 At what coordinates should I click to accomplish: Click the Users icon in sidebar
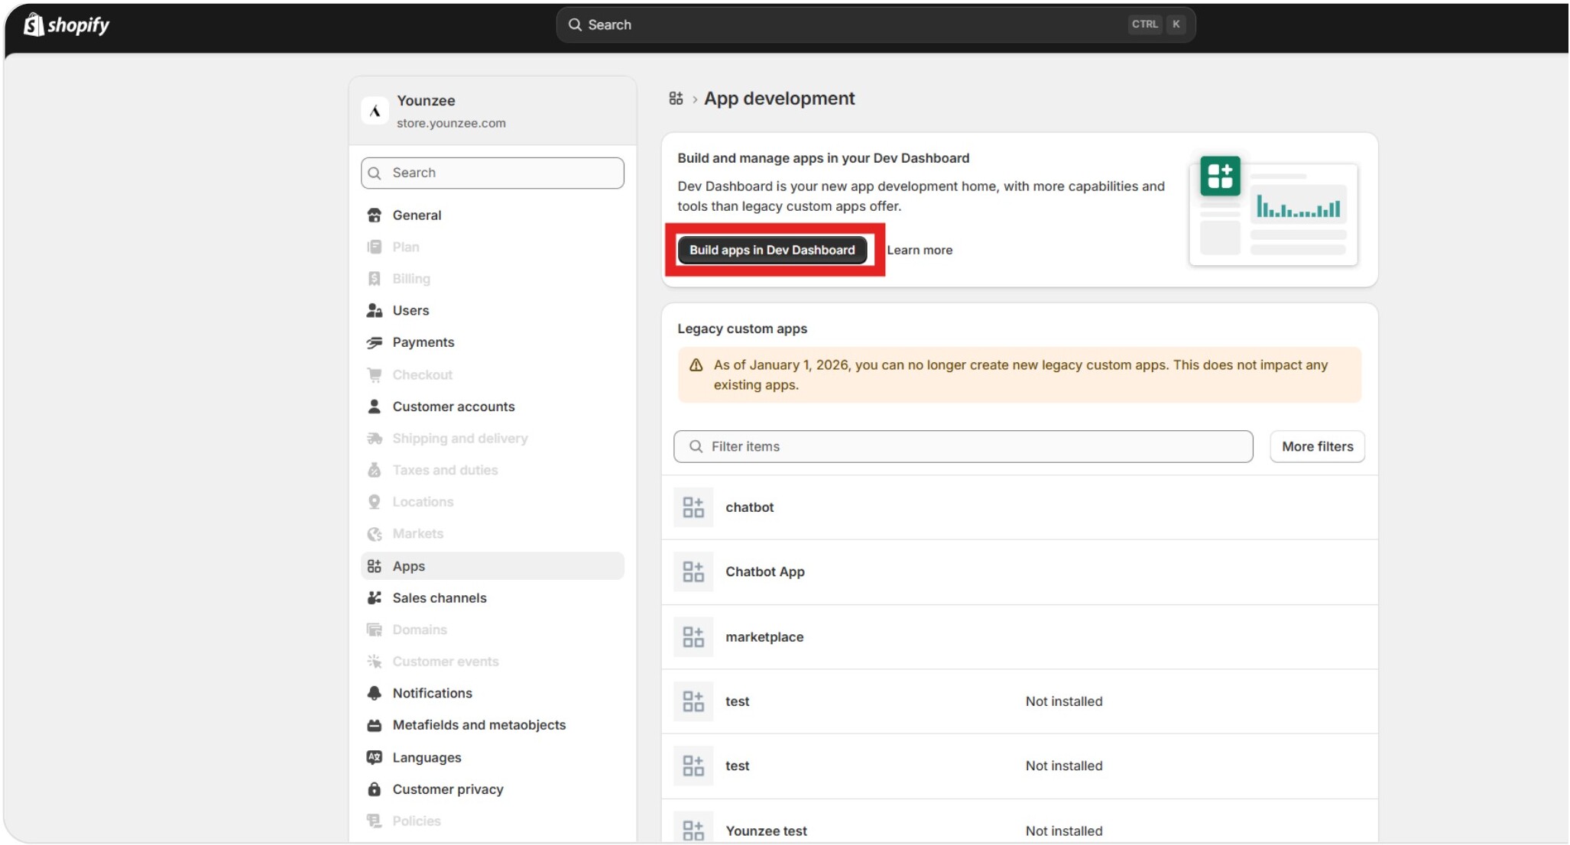tap(374, 310)
